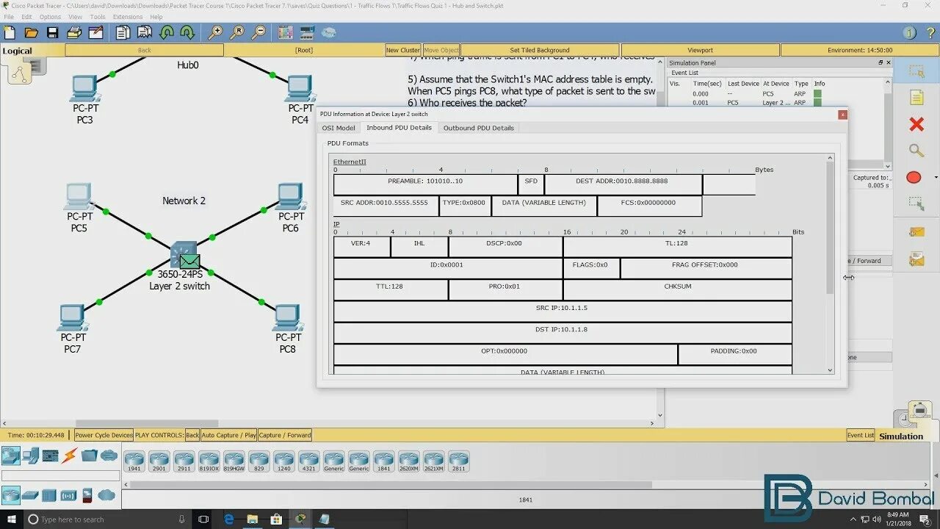The height and width of the screenshot is (529, 940).
Task: Click the Event List button at bottom
Action: pos(861,435)
